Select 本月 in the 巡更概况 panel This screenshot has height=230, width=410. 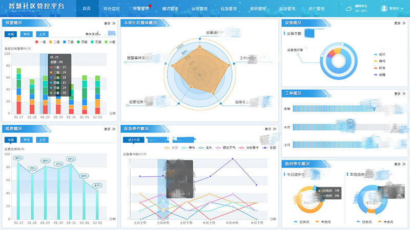[27, 140]
